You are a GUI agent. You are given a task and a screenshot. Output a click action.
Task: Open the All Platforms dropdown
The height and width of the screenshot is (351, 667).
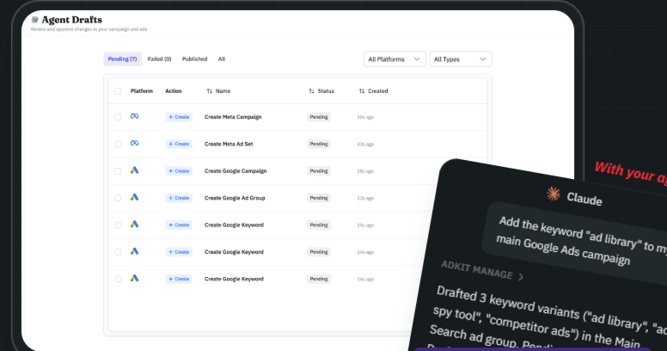coord(395,59)
